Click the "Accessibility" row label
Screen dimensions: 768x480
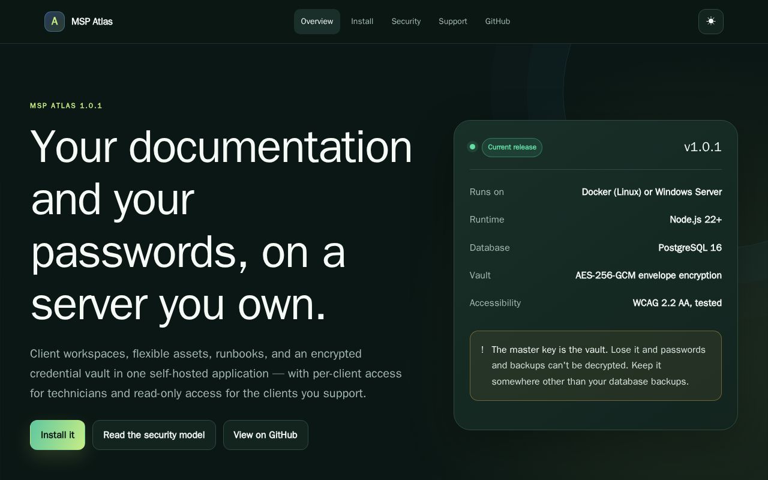click(495, 303)
